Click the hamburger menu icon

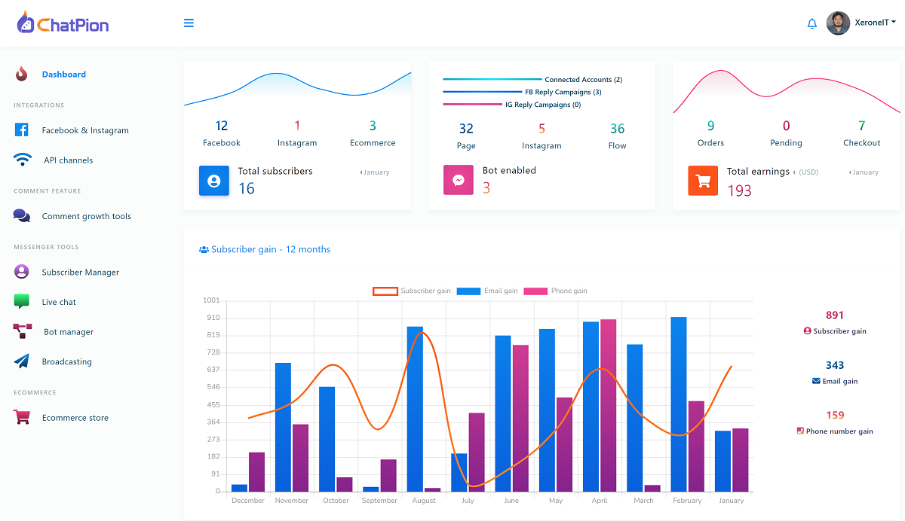point(189,23)
